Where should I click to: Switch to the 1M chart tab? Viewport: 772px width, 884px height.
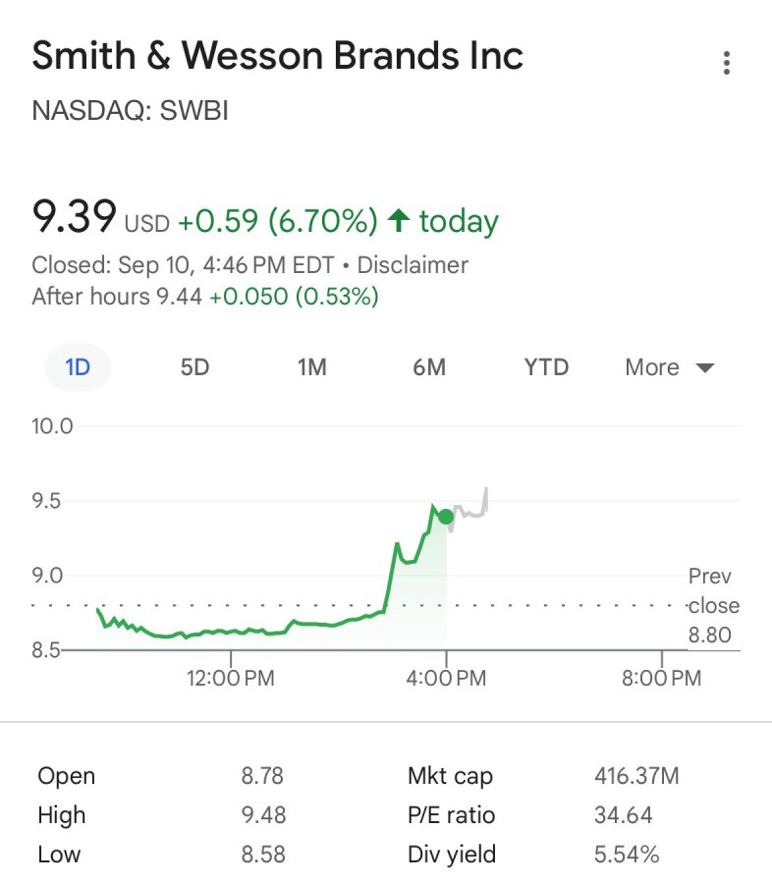click(312, 367)
